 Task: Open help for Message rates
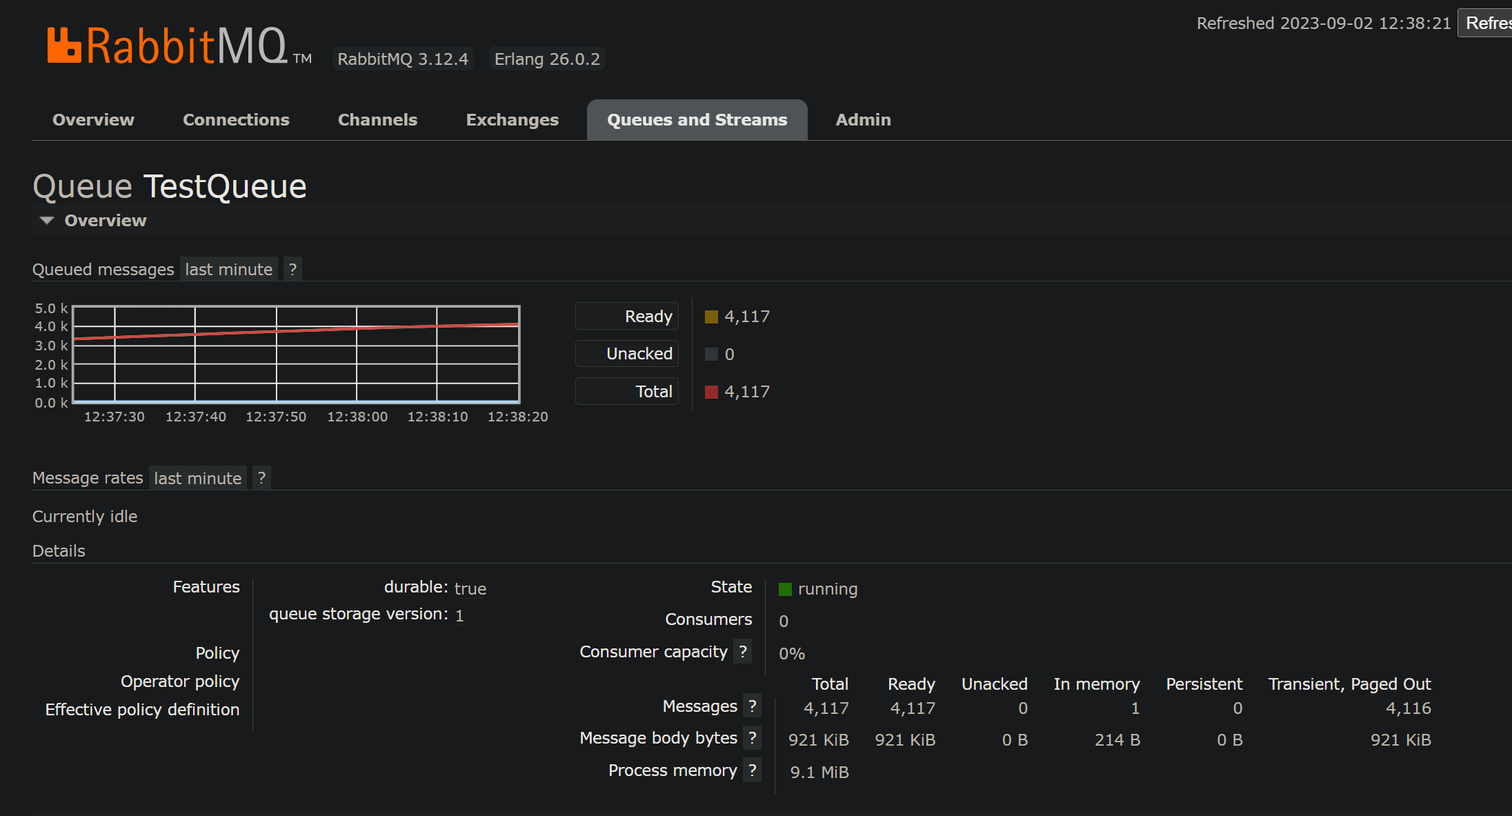[x=261, y=478]
